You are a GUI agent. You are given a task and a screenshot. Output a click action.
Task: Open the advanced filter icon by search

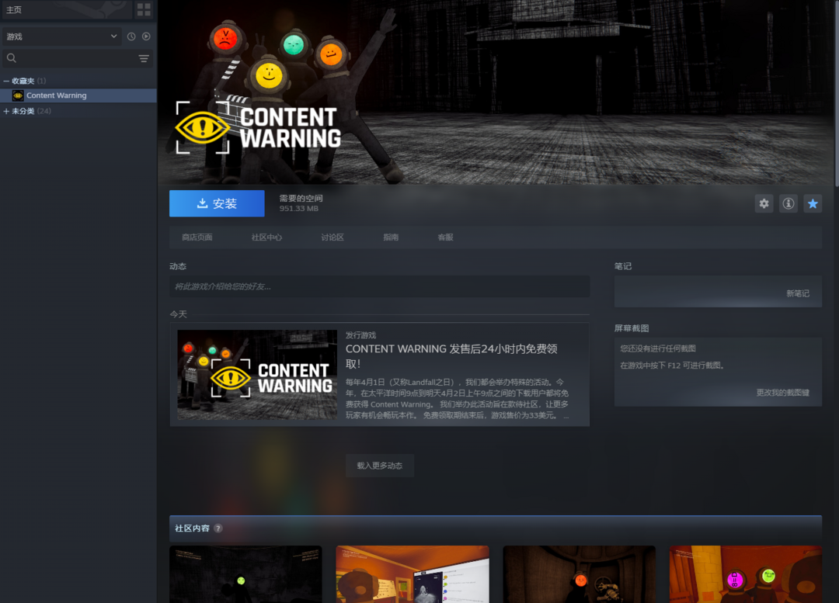144,58
